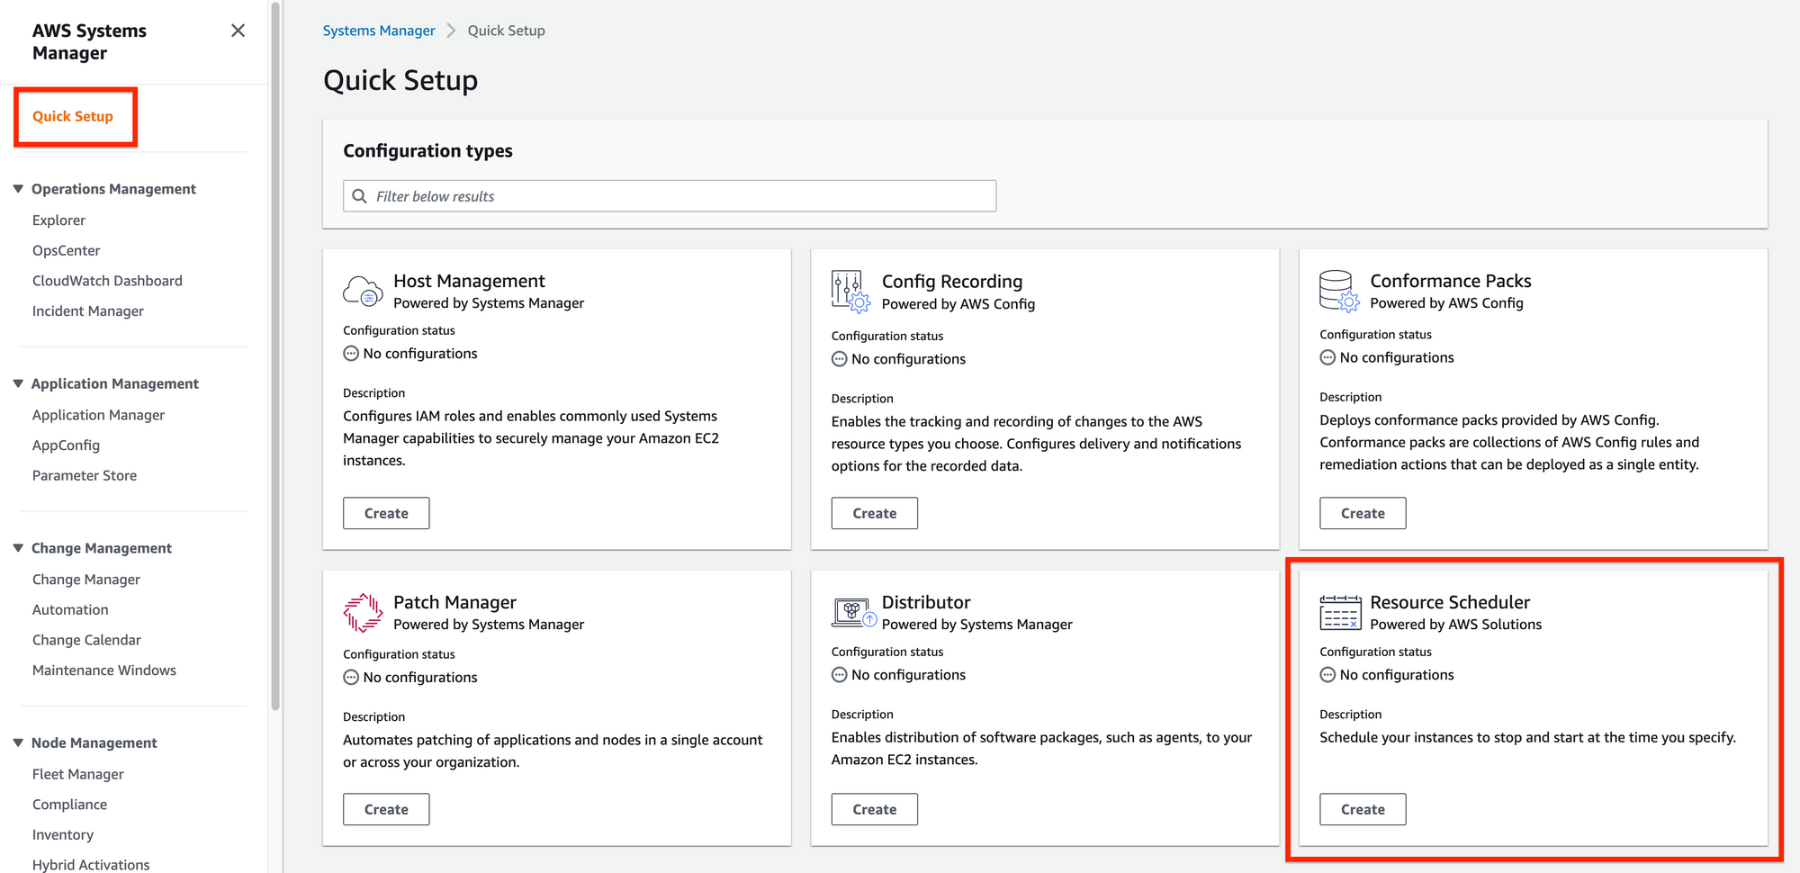Click the Config Recording card title
This screenshot has width=1800, height=873.
(952, 282)
